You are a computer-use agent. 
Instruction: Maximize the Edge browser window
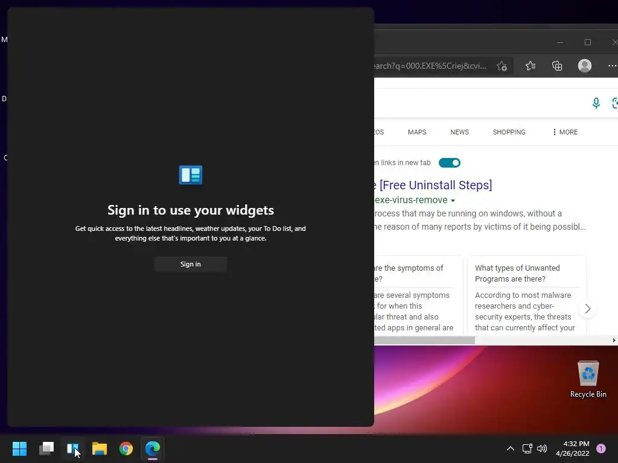(x=588, y=42)
